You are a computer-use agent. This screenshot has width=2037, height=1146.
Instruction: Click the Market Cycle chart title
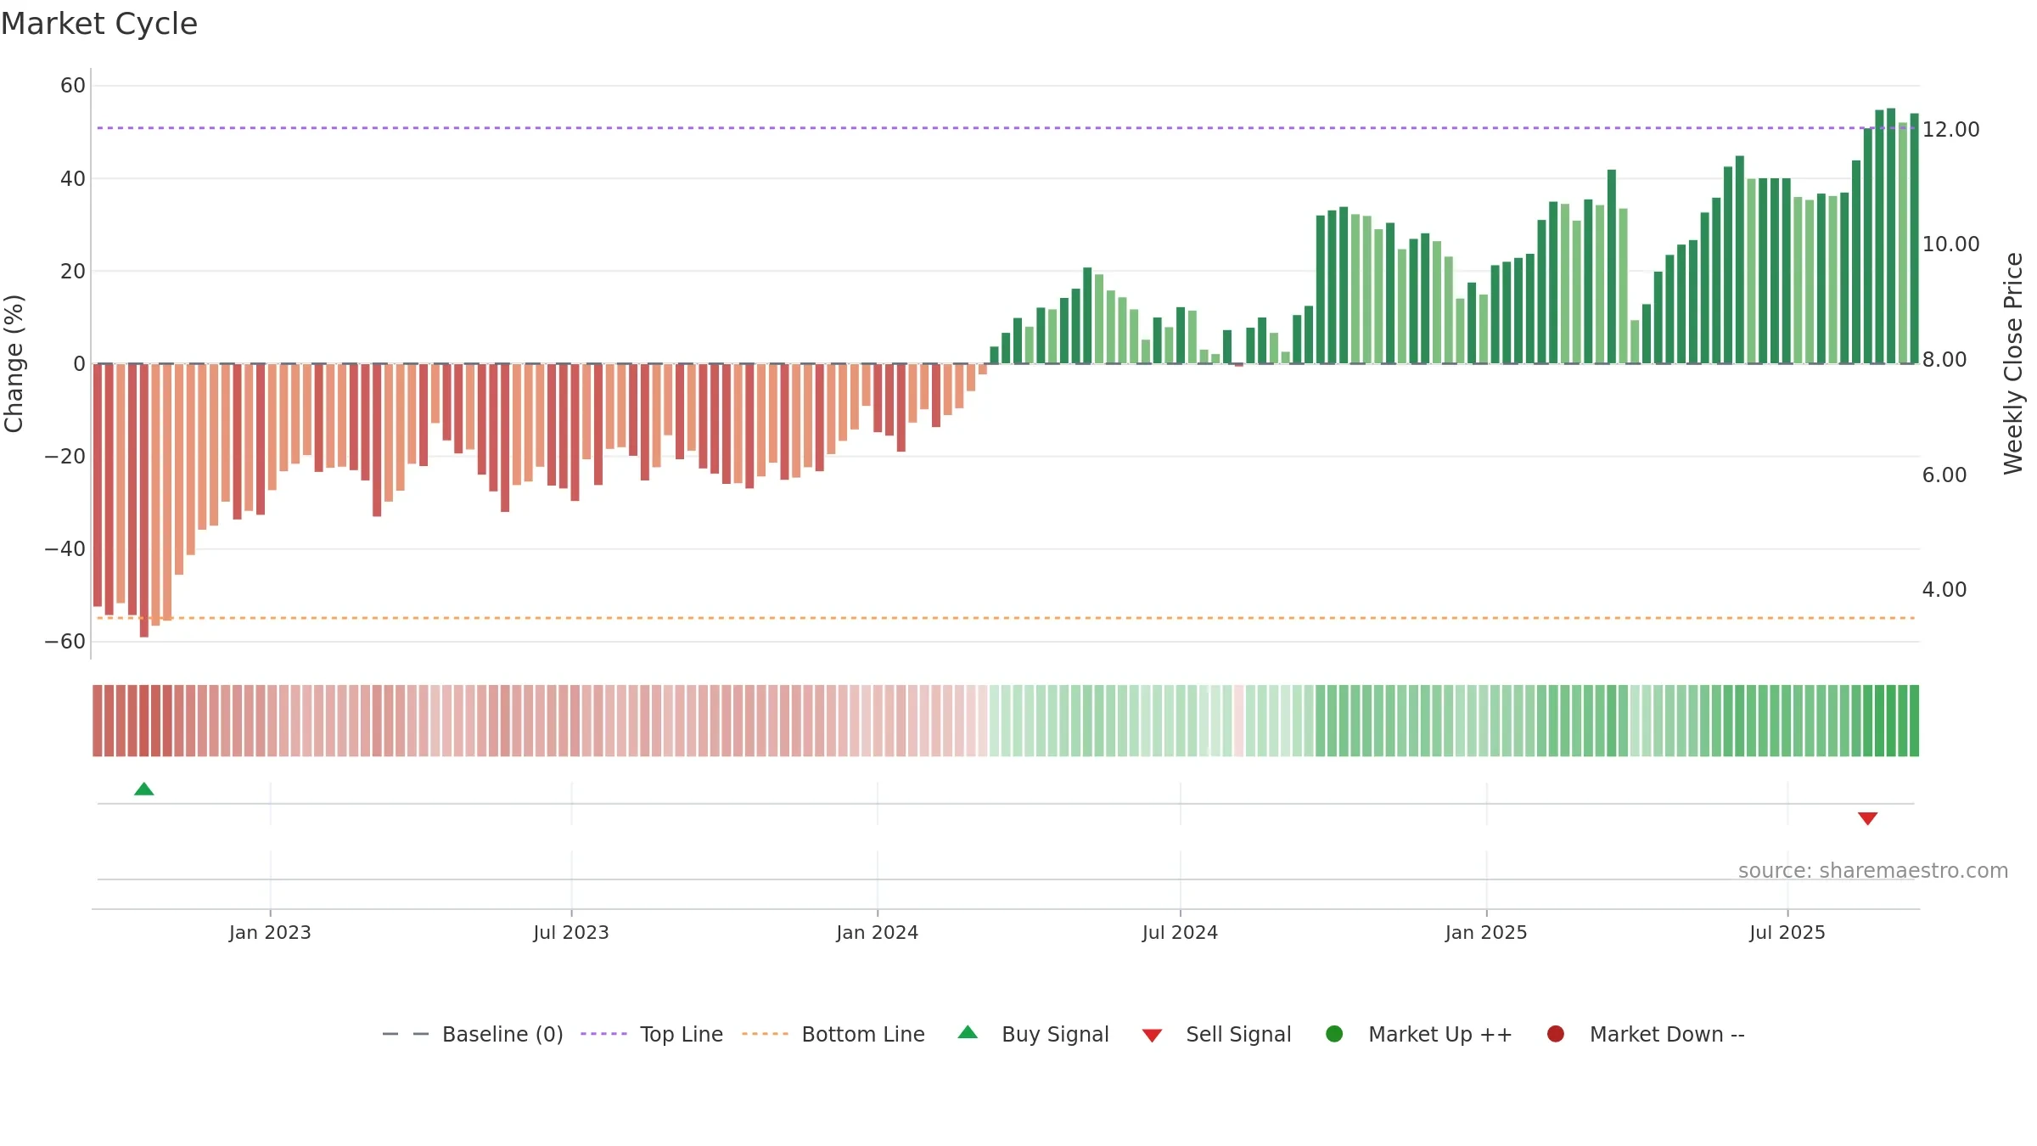(99, 24)
